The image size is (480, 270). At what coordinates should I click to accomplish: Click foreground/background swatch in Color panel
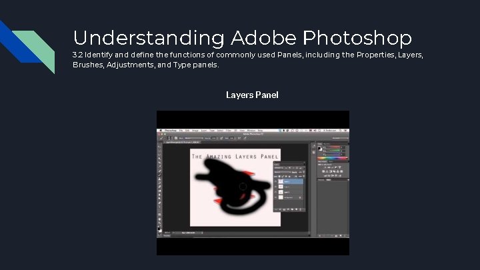[x=320, y=149]
